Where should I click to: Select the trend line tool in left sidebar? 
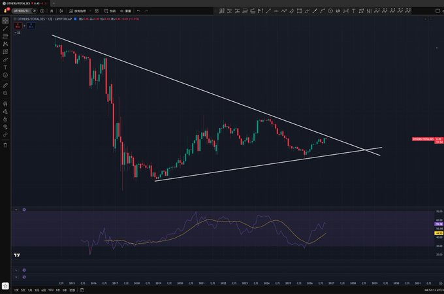5,28
